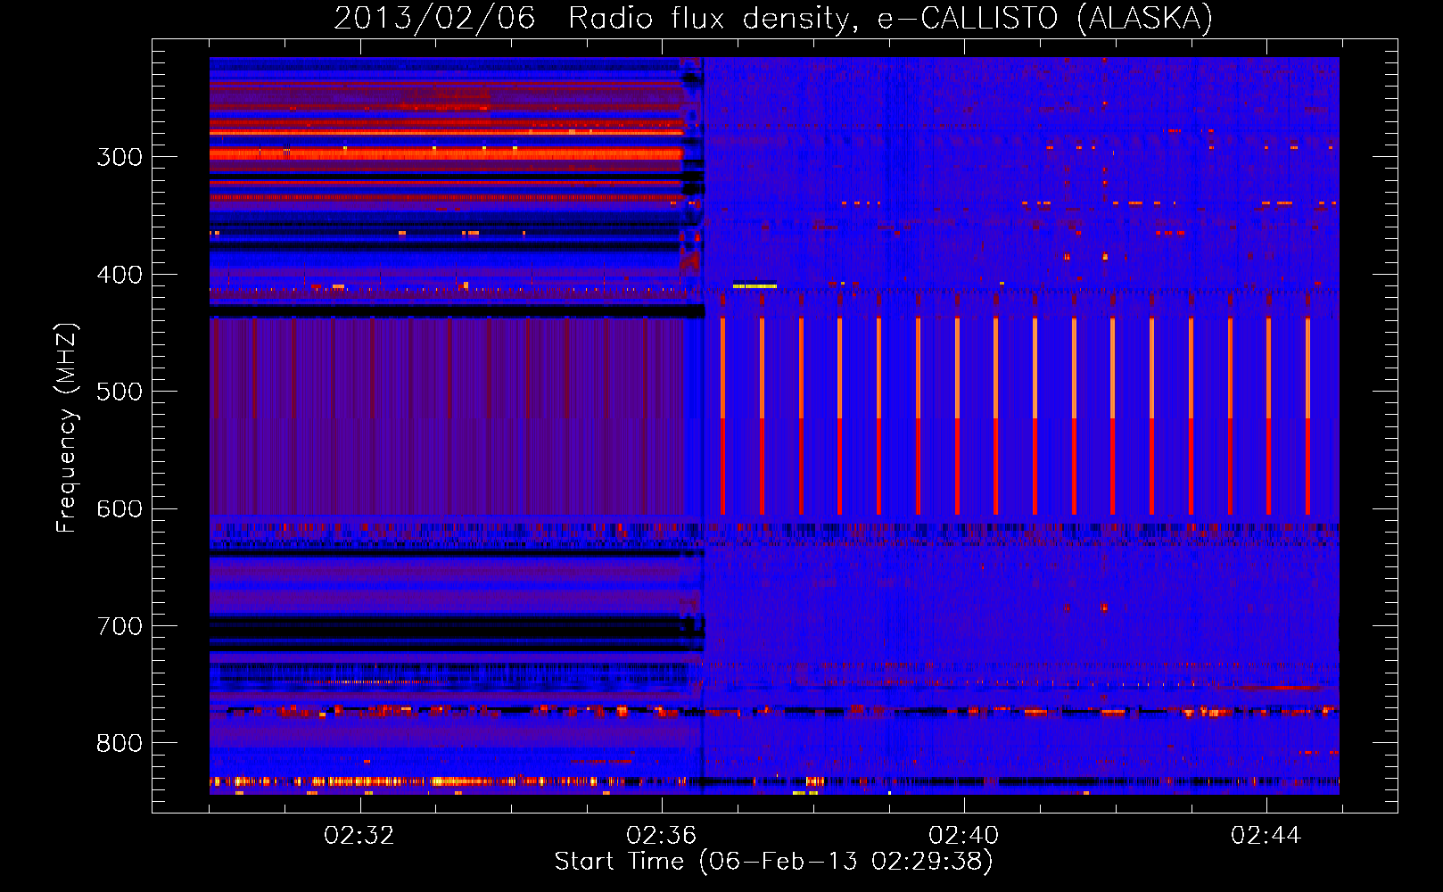Click the 300 frequency tick label
Viewport: 1443px width, 892px height.
(x=120, y=157)
